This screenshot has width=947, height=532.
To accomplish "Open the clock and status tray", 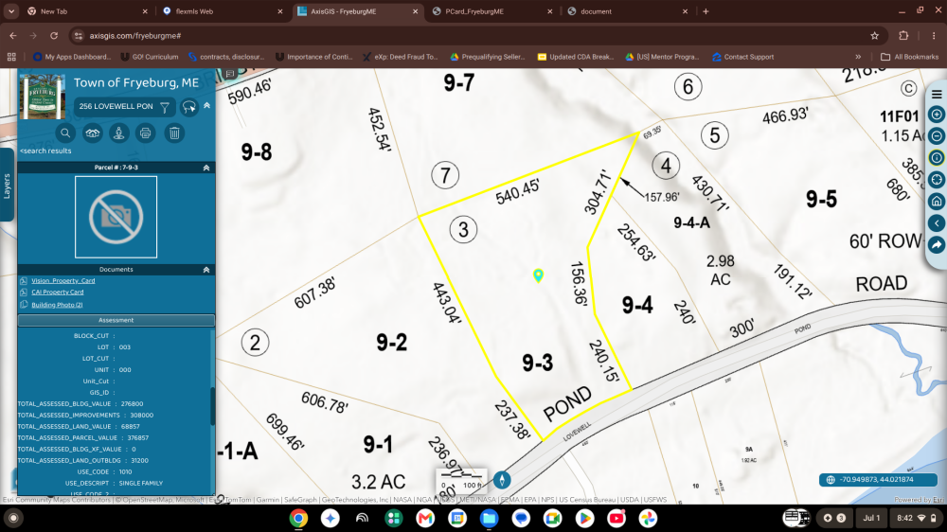I will point(916,518).
